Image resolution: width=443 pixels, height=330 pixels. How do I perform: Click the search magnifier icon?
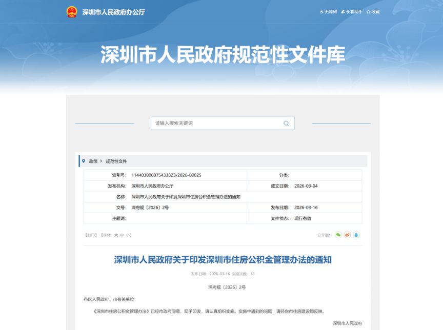click(286, 123)
